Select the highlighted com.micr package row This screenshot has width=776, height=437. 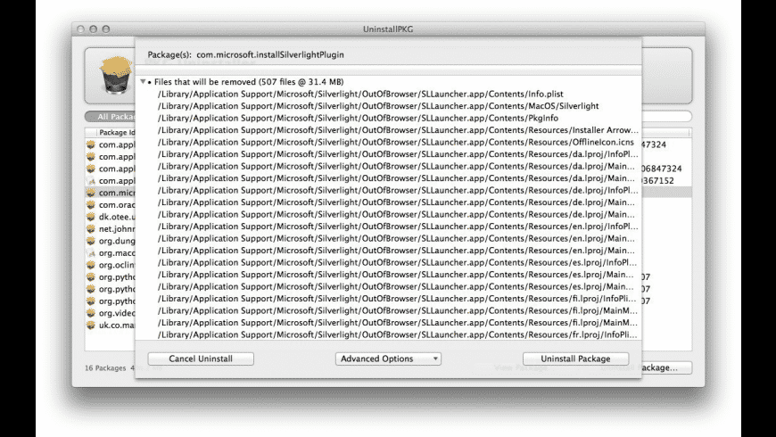[111, 193]
